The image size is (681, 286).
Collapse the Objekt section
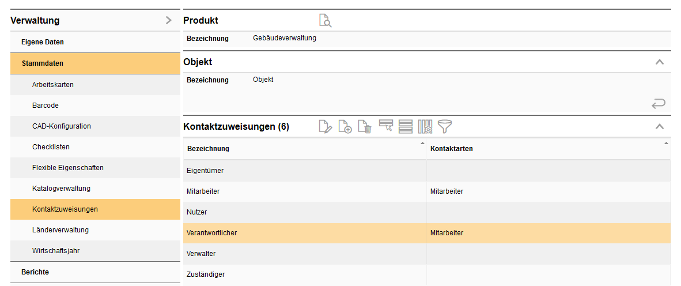click(x=660, y=62)
